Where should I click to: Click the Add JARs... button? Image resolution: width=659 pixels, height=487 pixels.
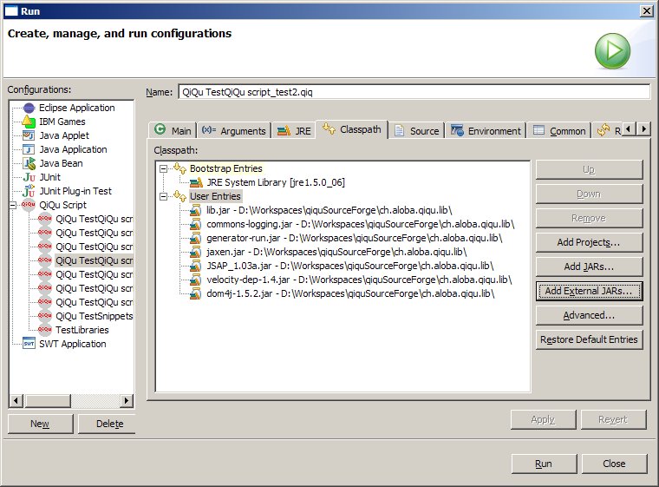click(590, 267)
